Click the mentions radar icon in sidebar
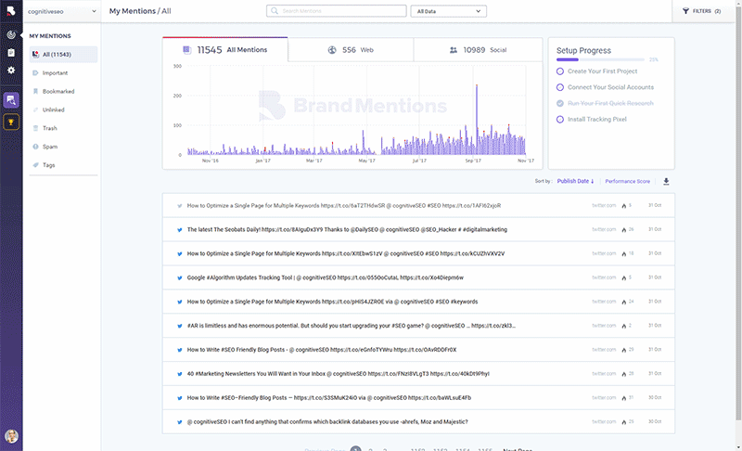Image resolution: width=742 pixels, height=451 pixels. click(x=11, y=34)
